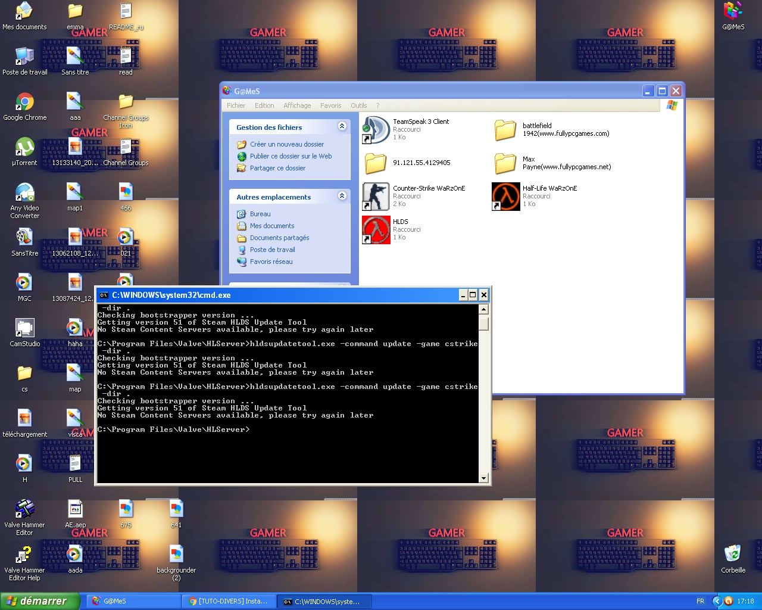Screen dimensions: 762x610
Task: Click the cmd.exe scrollbar down arrow
Action: (x=483, y=478)
